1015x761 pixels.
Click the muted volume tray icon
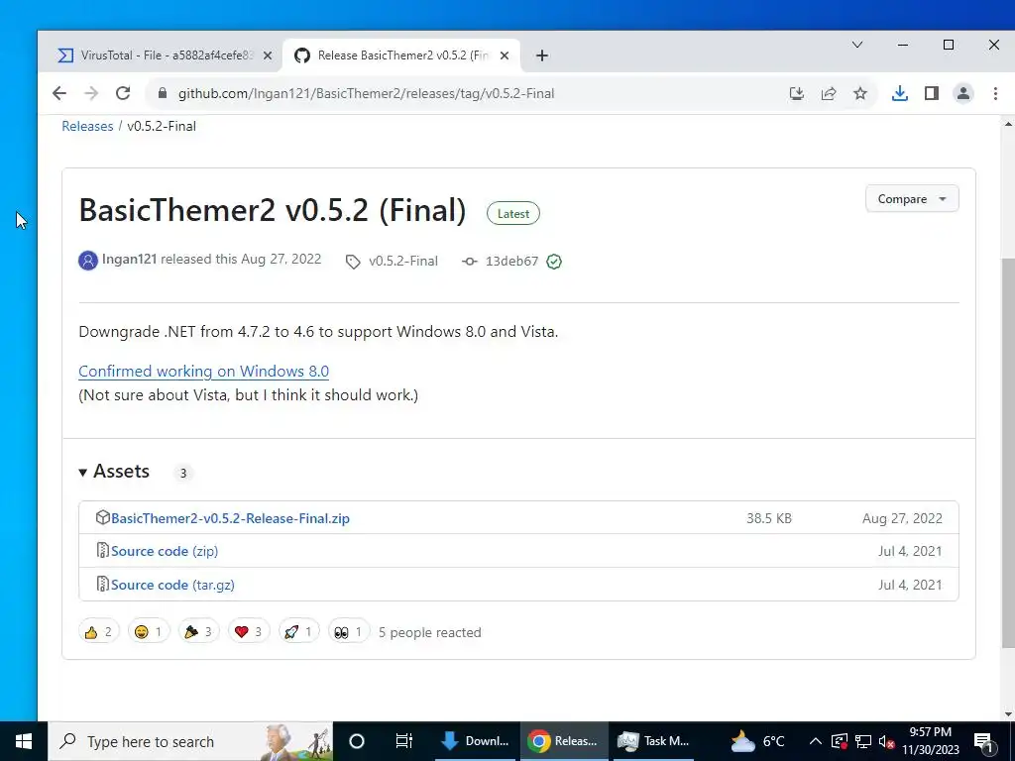886,741
